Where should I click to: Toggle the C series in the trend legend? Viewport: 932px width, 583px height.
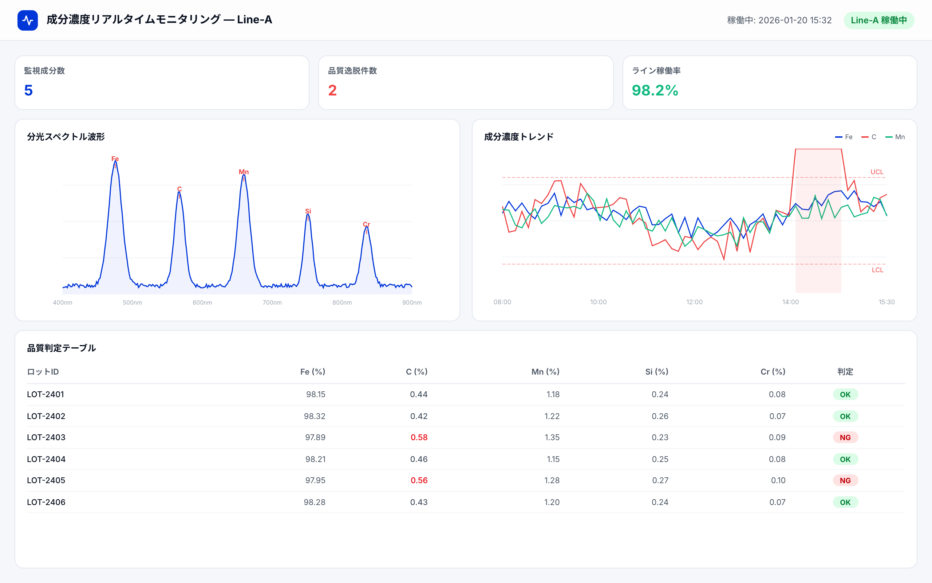point(870,137)
